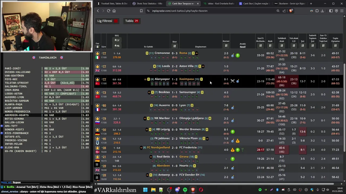Open a new browser tab
The image size is (346, 194).
pos(311,4)
